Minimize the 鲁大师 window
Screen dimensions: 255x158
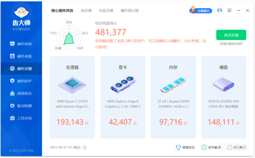[x=238, y=11]
